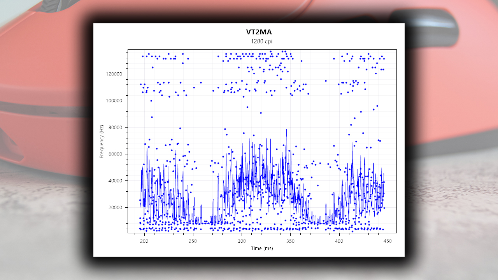Click the lone dot near 258 ms, 114000 Hz
This screenshot has height=280, width=498.
click(201, 82)
